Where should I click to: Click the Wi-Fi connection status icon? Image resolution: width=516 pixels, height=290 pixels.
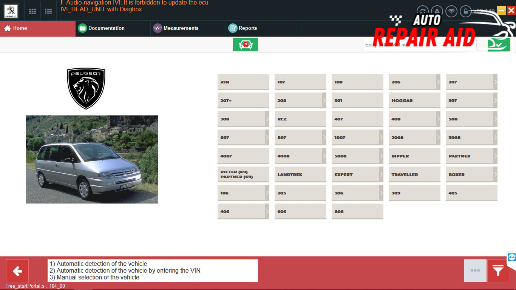pos(451,11)
